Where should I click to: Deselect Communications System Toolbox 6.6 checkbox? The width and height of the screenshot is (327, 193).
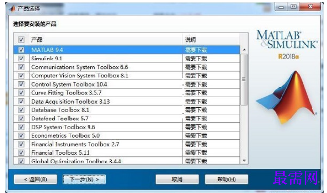coord(21,67)
